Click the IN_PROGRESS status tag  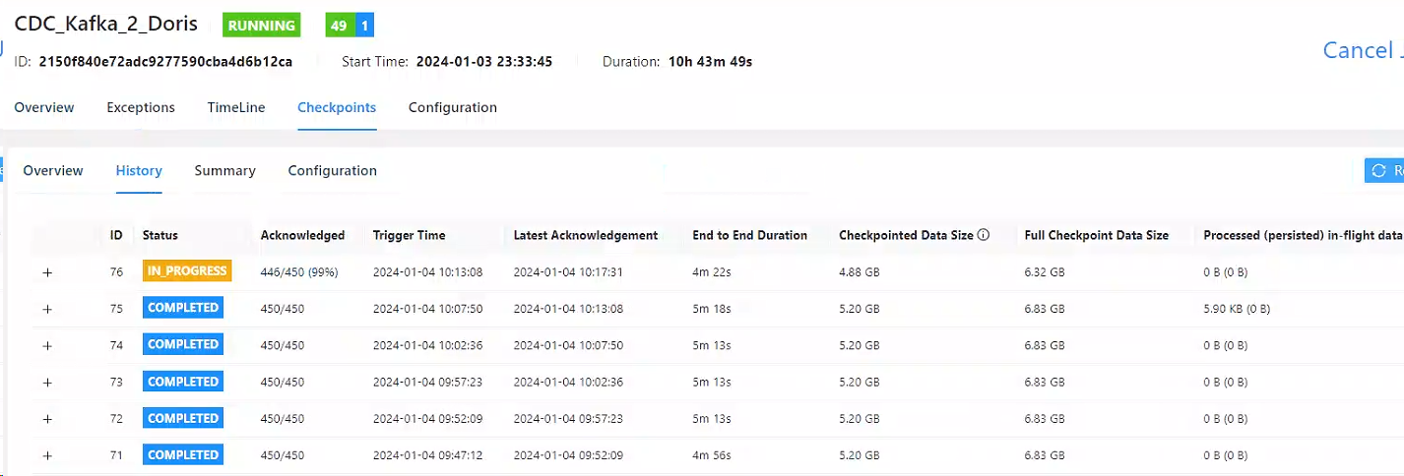[x=187, y=271]
